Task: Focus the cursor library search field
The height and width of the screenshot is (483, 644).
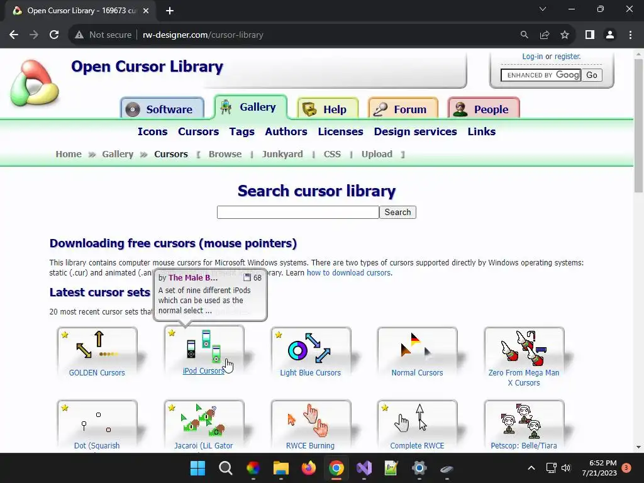Action: pos(297,212)
